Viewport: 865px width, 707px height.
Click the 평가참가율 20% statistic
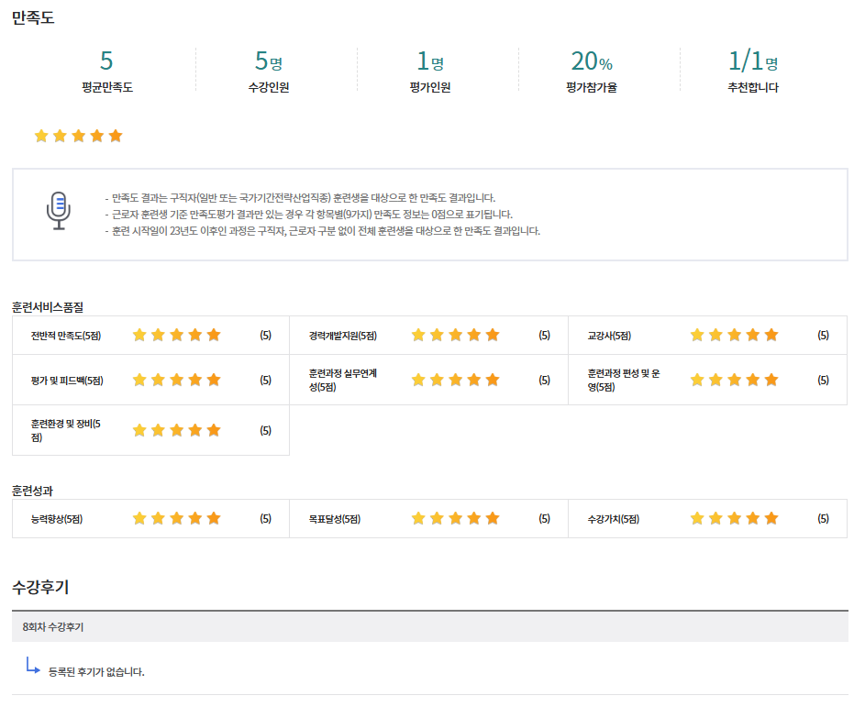pos(592,72)
